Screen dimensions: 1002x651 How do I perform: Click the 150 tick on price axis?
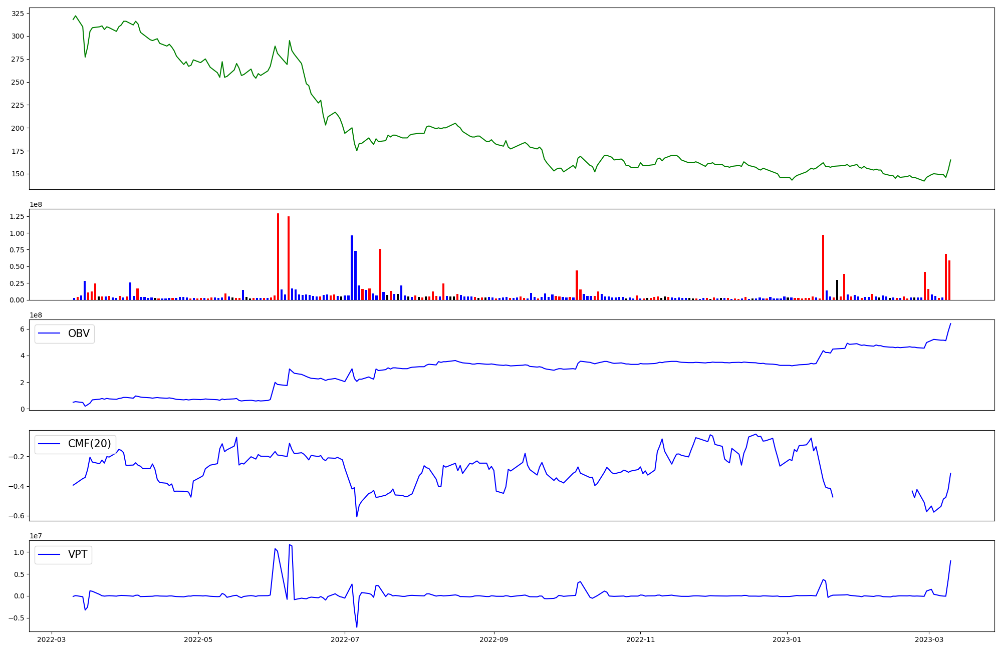pyautogui.click(x=18, y=174)
